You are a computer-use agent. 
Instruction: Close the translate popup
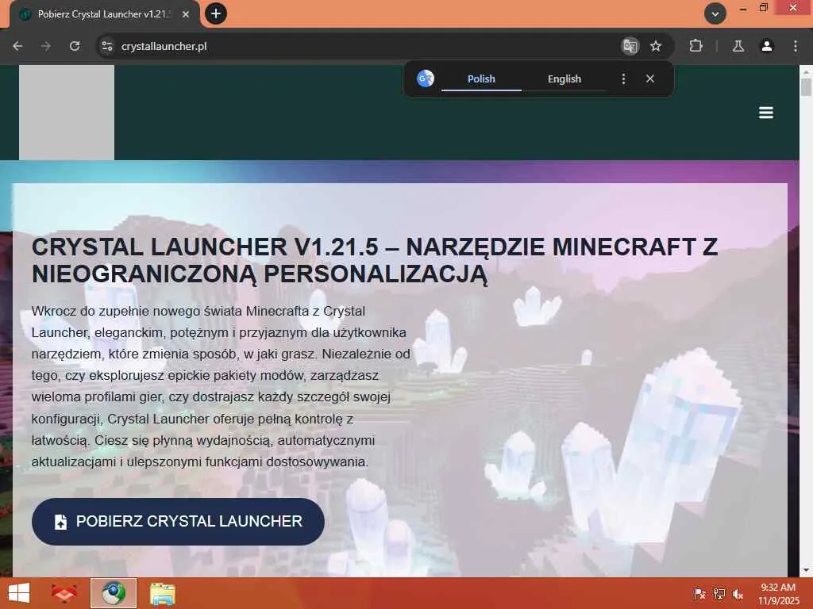click(650, 79)
